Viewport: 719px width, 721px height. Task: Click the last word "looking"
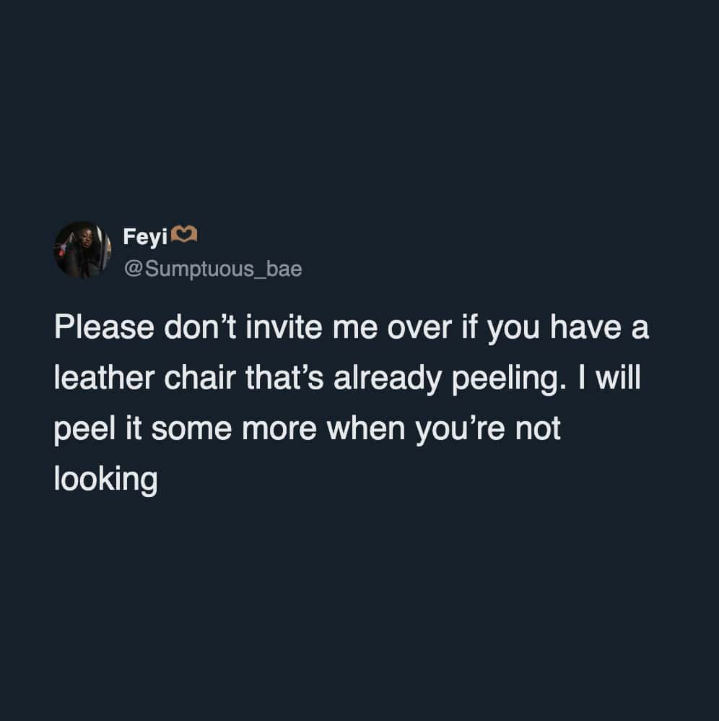tap(105, 480)
